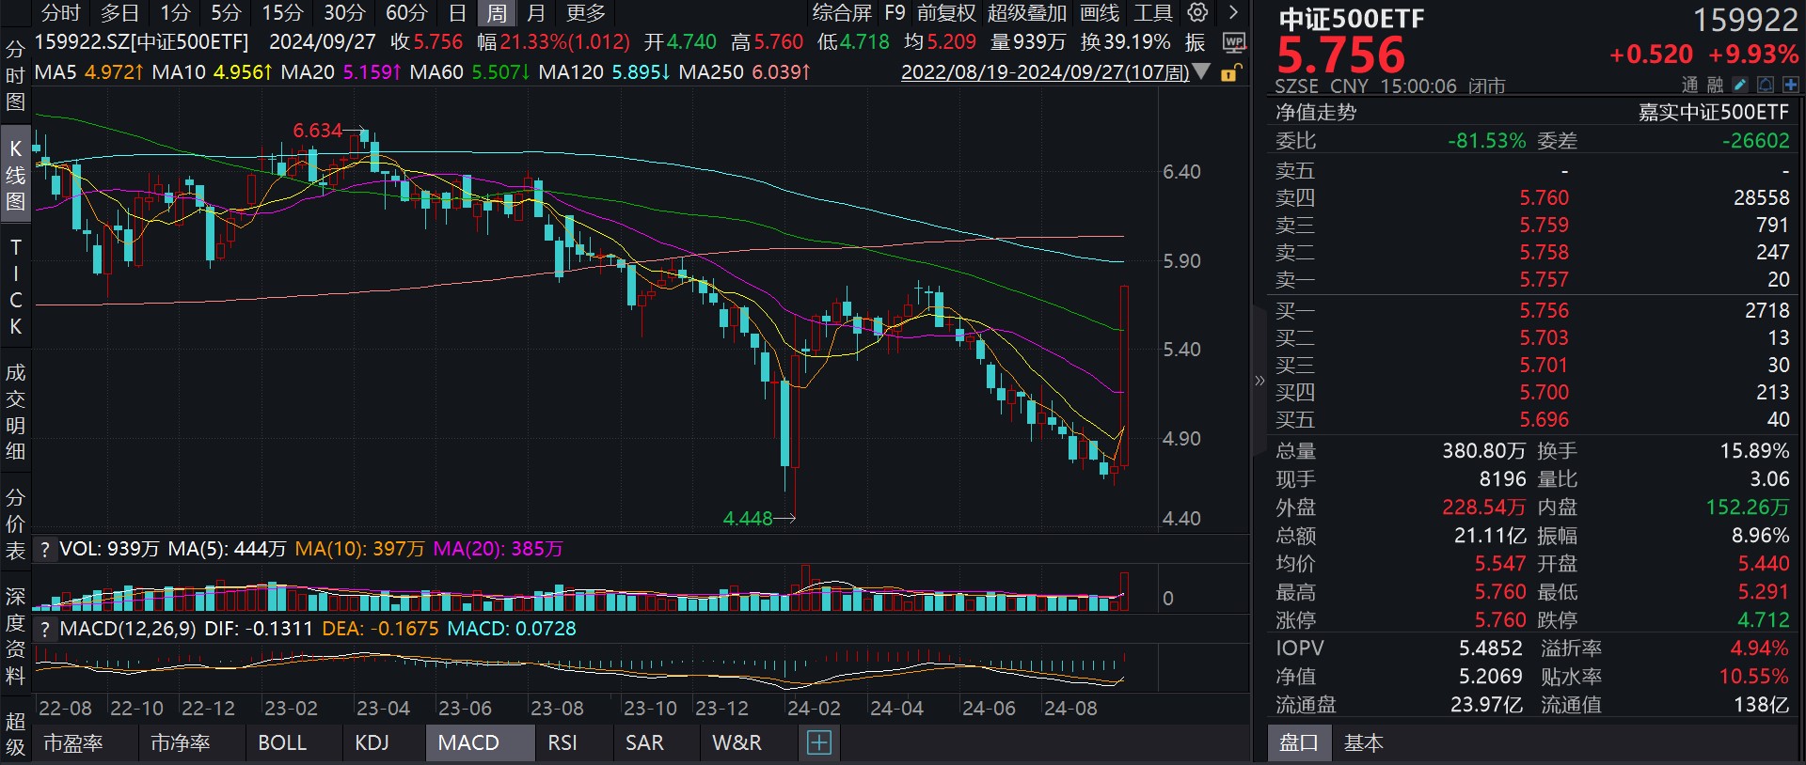Screen dimensions: 1806x765
Task: Toggle the 市净率 indicator
Action: [x=181, y=743]
